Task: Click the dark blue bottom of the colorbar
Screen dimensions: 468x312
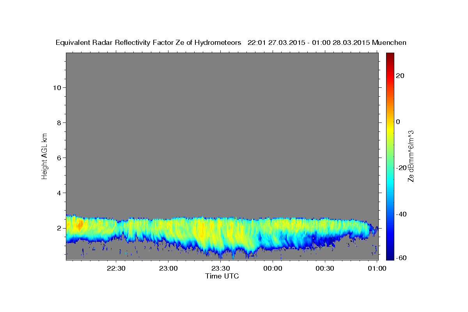Action: pyautogui.click(x=390, y=257)
